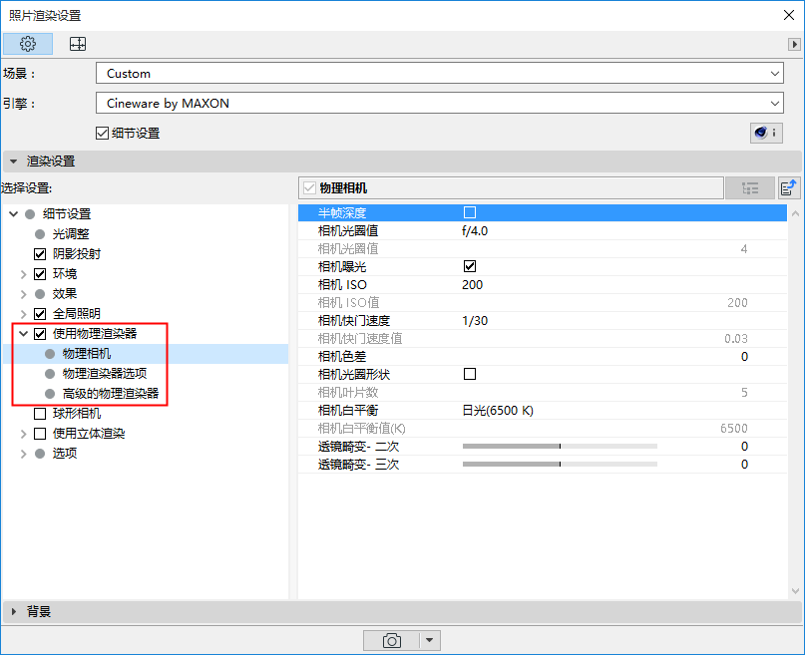Switch to the render size tab icon
The image size is (805, 655).
[78, 44]
